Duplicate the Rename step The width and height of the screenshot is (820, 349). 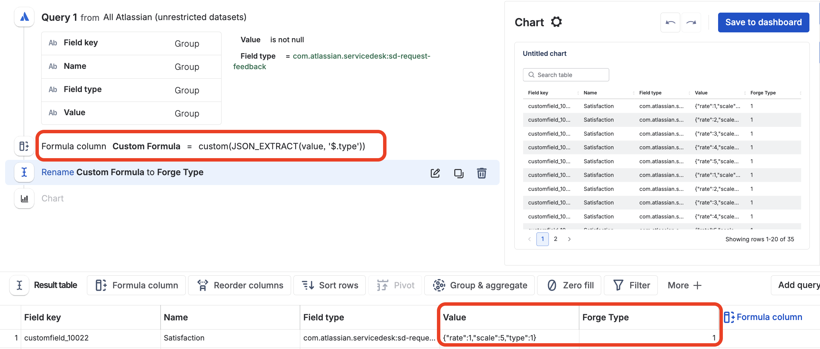pyautogui.click(x=459, y=173)
